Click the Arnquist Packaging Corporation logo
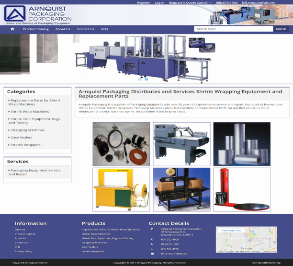The width and height of the screenshot is (293, 266). [x=37, y=13]
